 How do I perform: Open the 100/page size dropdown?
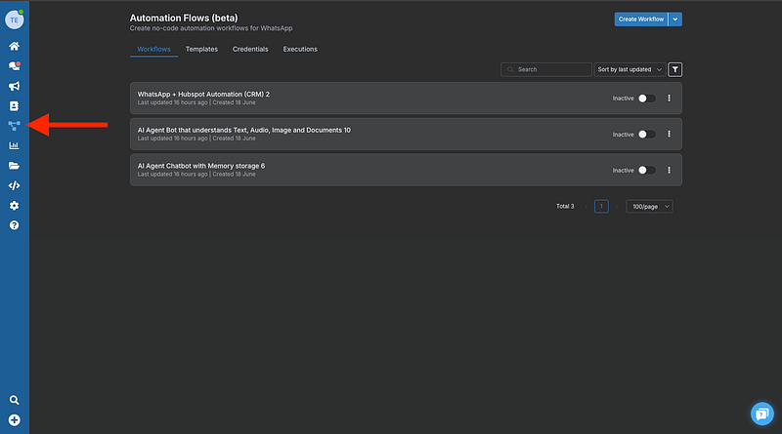(649, 206)
